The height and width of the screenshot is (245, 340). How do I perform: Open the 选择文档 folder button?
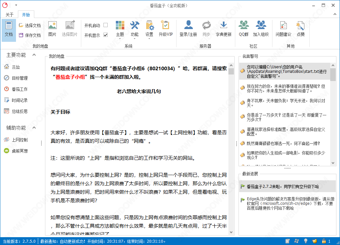30,25
